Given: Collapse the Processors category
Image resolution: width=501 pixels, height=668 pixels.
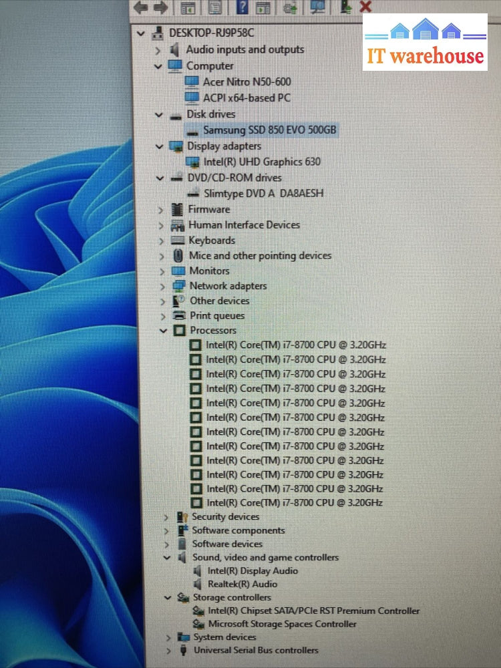Looking at the screenshot, I should coord(163,331).
